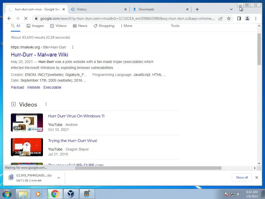Open Trying the Hurr-Durr Virus! video link
265x199 pixels.
[x=73, y=141]
